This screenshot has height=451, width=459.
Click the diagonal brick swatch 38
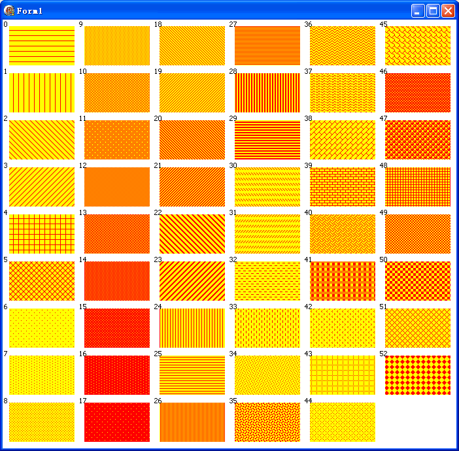(x=343, y=140)
